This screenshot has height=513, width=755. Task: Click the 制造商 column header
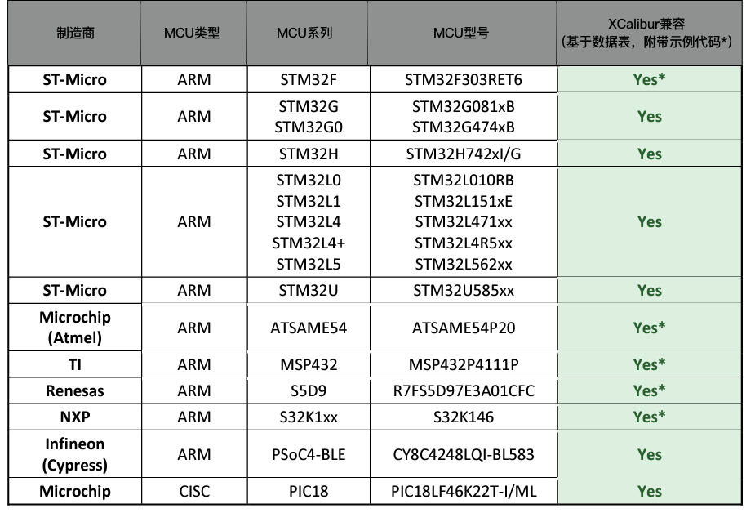[74, 33]
